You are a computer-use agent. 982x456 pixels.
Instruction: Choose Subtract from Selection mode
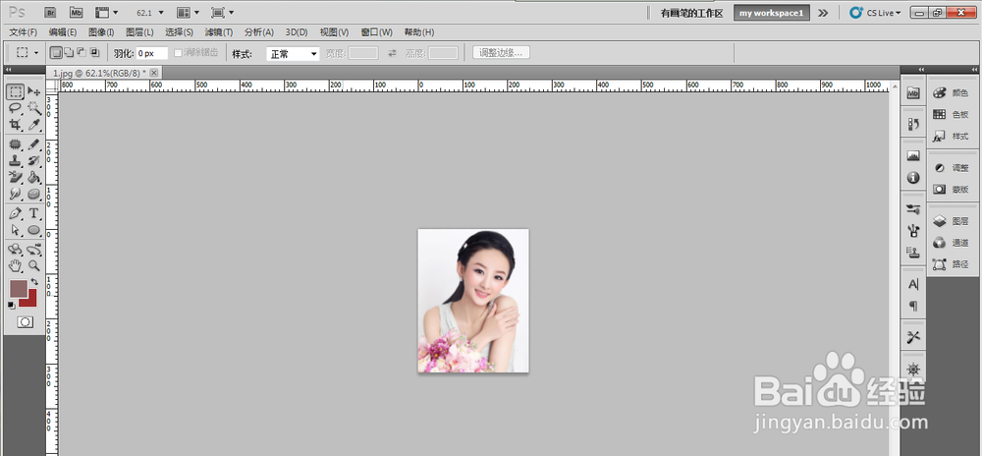[x=82, y=53]
